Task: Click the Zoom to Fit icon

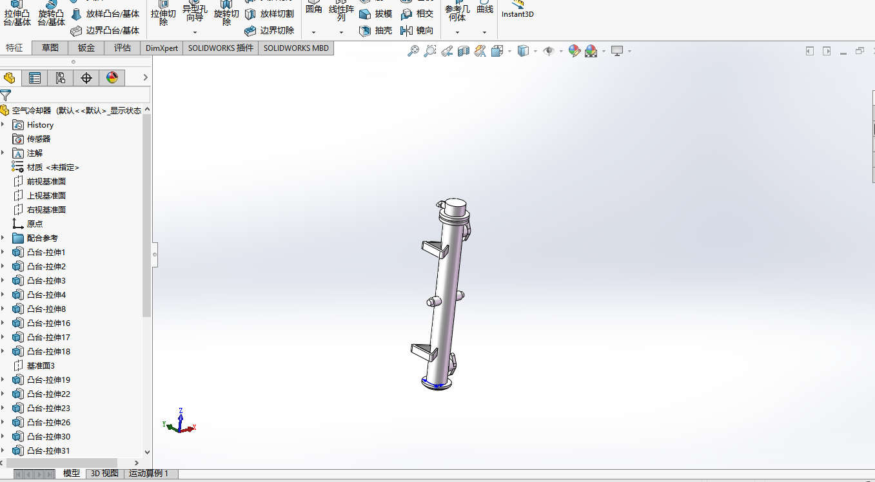Action: point(413,51)
